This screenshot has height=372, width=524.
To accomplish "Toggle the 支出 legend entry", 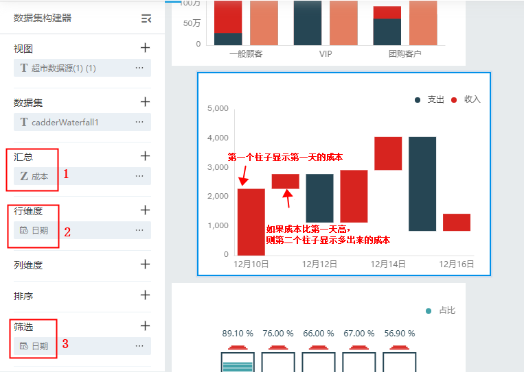I will [429, 99].
